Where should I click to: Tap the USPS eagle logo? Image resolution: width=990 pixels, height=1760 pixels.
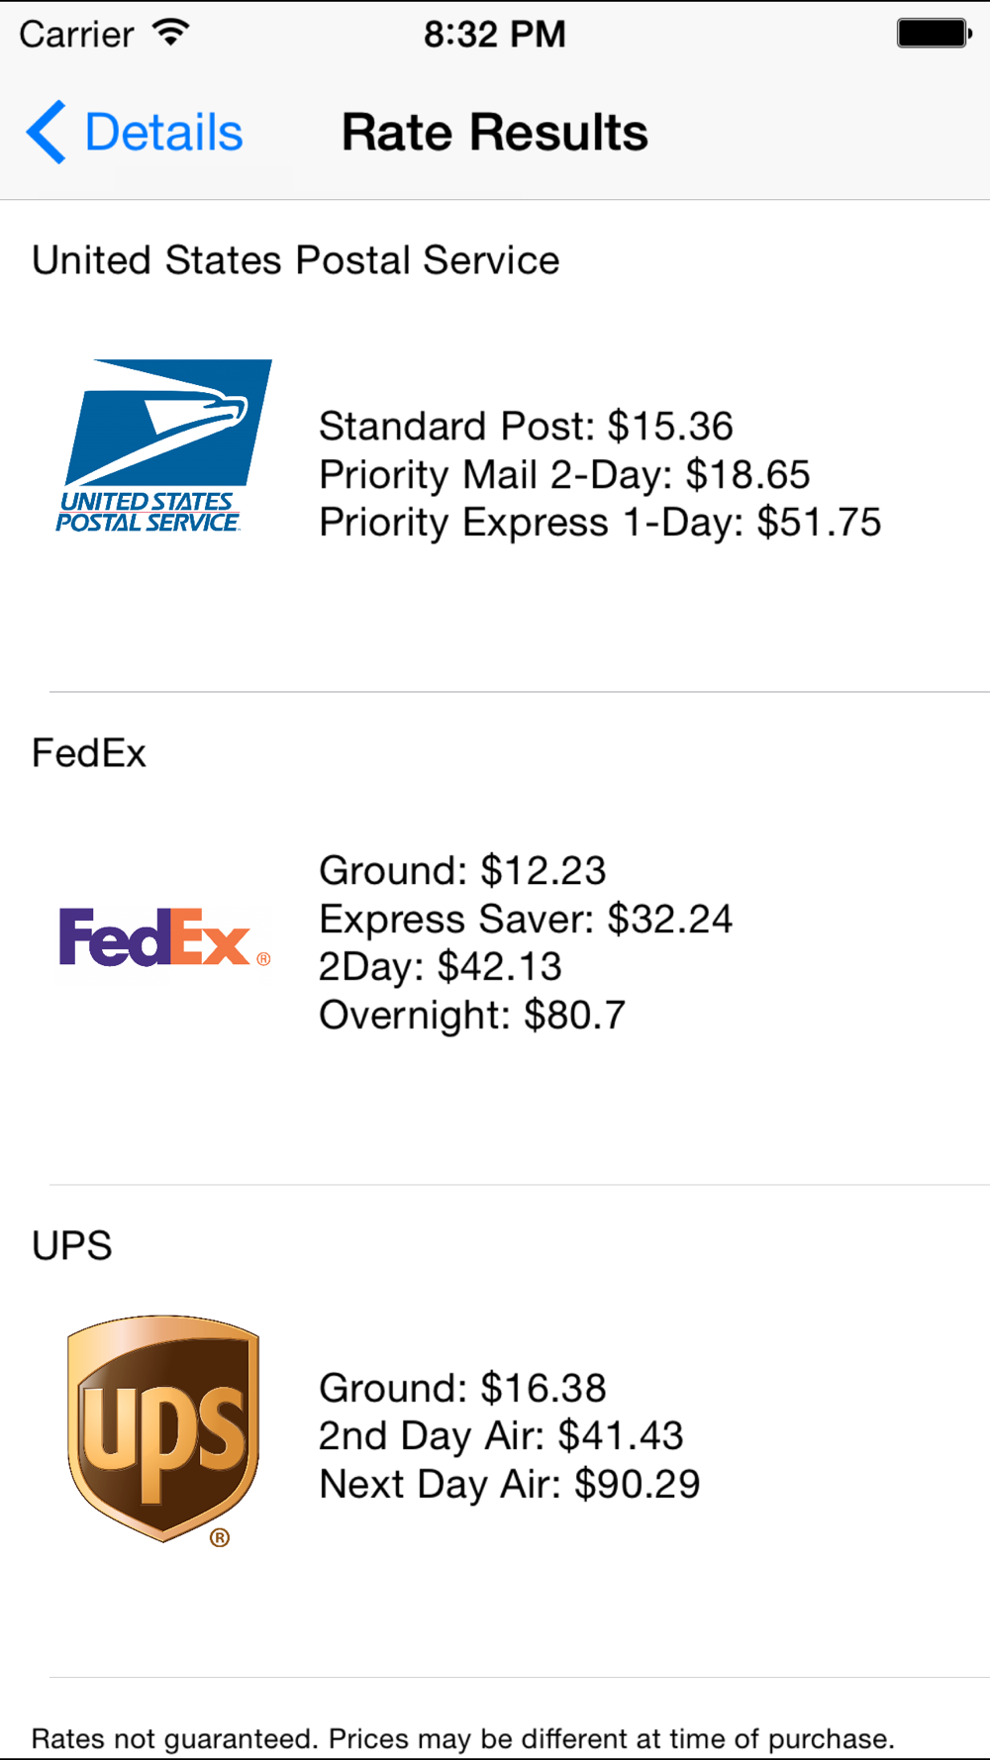coord(164,446)
